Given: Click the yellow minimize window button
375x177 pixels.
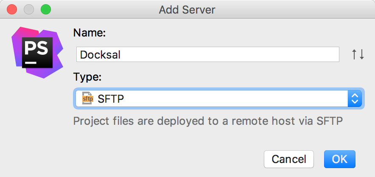Looking at the screenshot, I should pyautogui.click(x=29, y=9).
